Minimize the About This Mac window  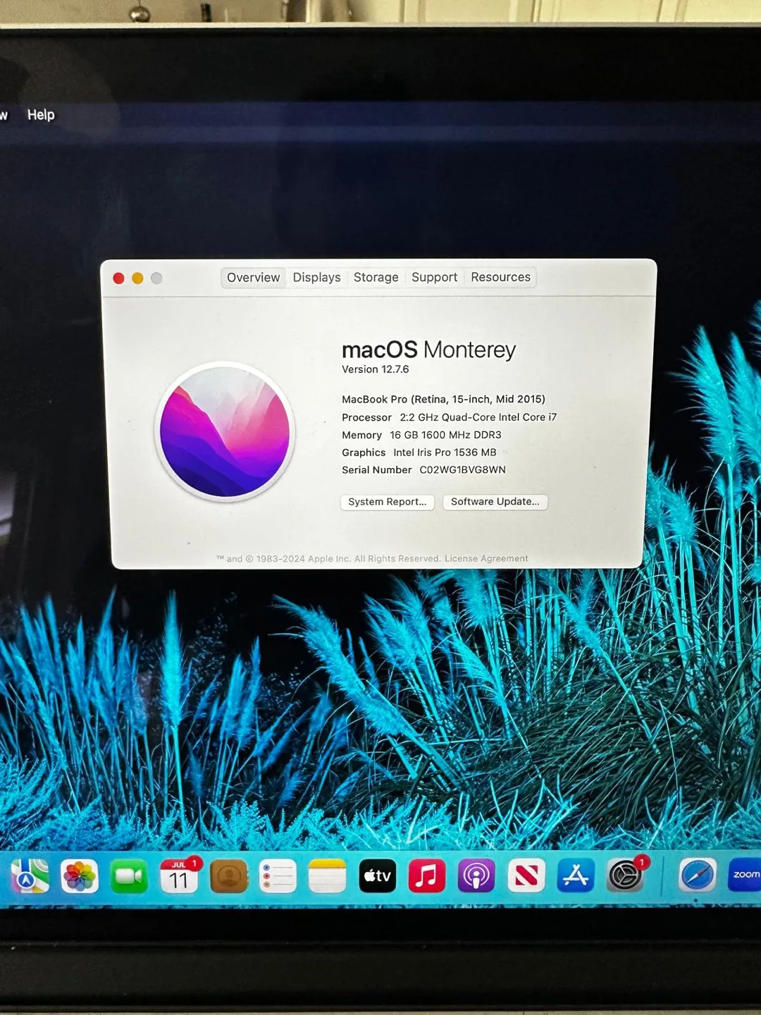tap(137, 278)
